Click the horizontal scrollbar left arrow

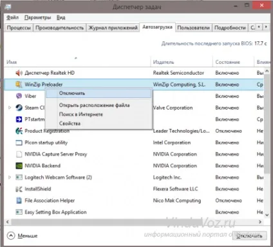(8, 222)
